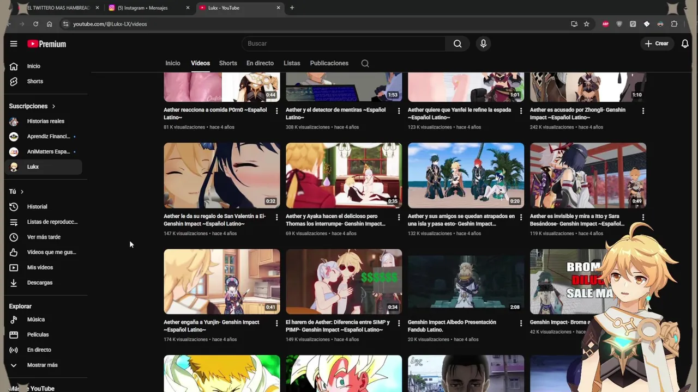This screenshot has height=392, width=698.
Task: Open the notifications bell
Action: click(x=685, y=44)
